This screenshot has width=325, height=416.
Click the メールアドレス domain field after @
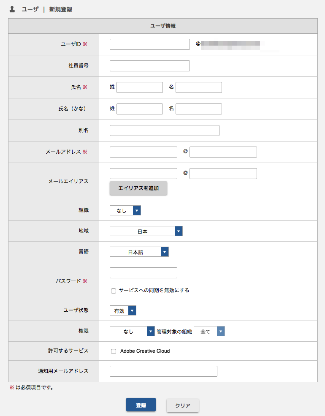(223, 152)
